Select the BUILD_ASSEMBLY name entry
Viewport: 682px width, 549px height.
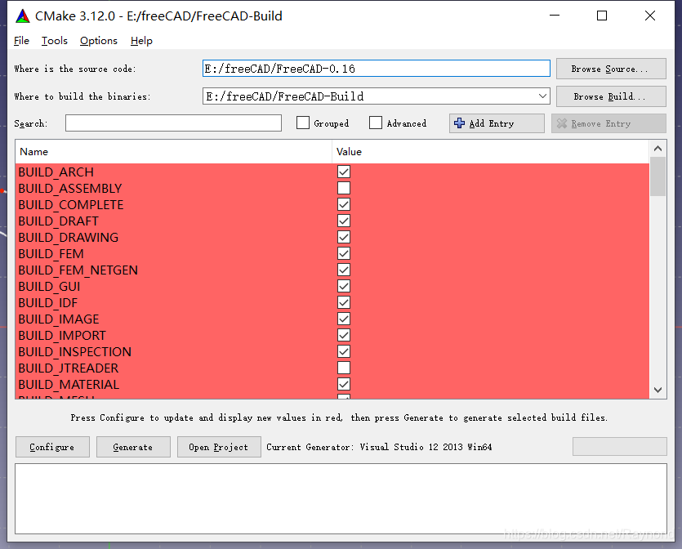pyautogui.click(x=70, y=189)
